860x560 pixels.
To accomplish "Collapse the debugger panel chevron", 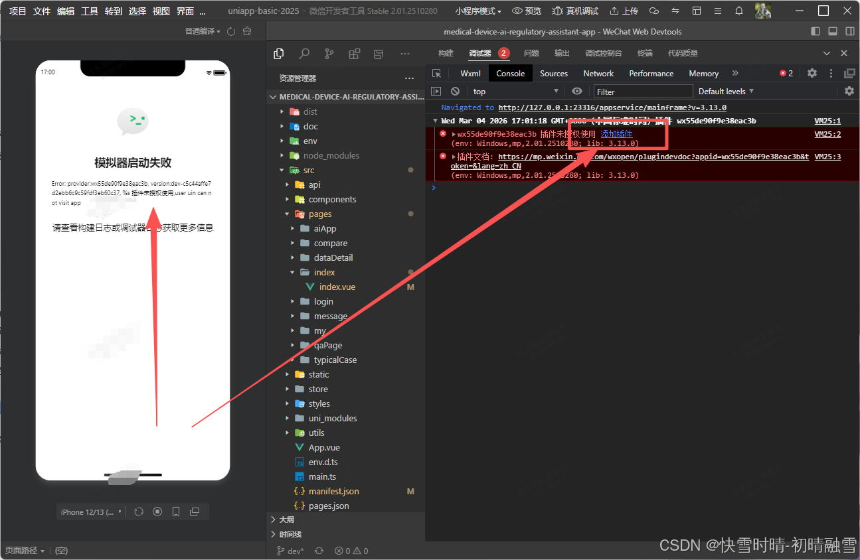I will [x=827, y=53].
